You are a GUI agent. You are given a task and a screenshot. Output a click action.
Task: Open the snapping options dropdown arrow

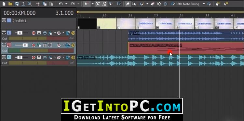(92, 4)
